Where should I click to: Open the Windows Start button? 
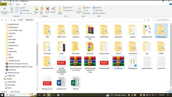(2, 95)
